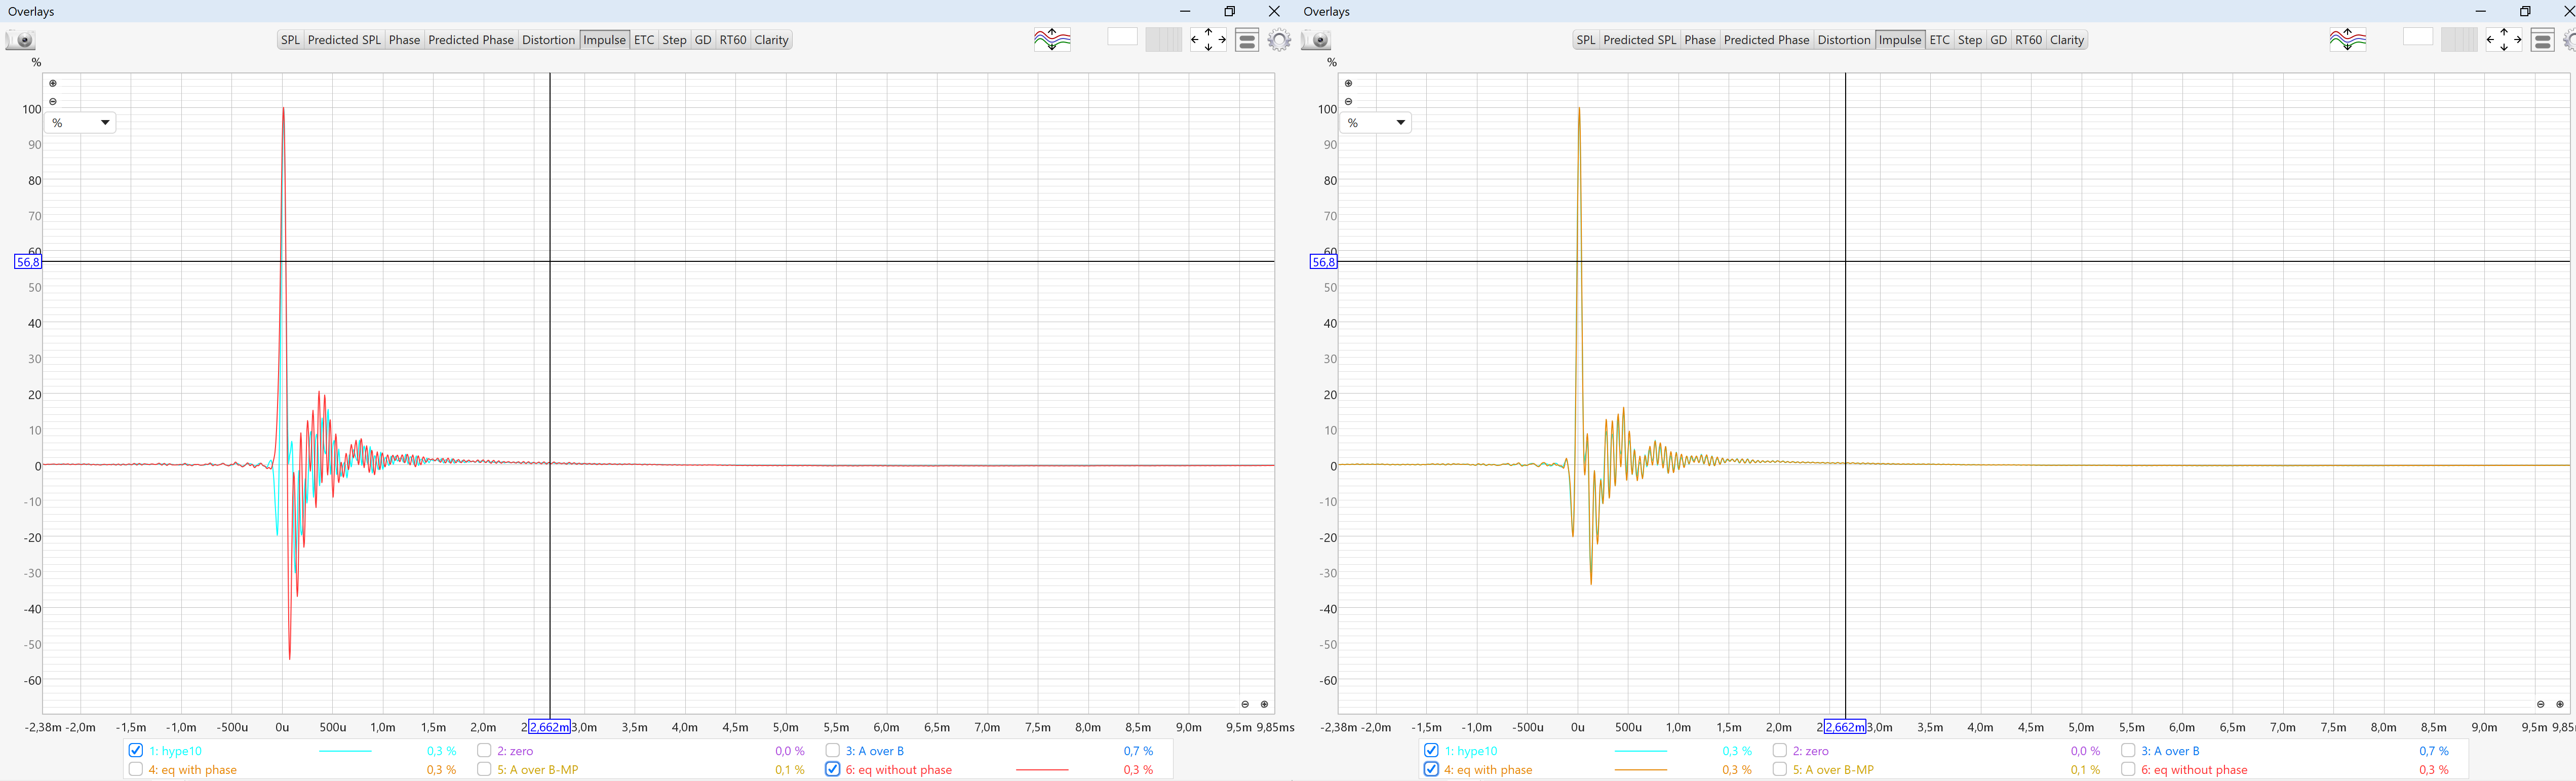The width and height of the screenshot is (2576, 781).
Task: Open controls gear icon in left window
Action: point(1279,40)
